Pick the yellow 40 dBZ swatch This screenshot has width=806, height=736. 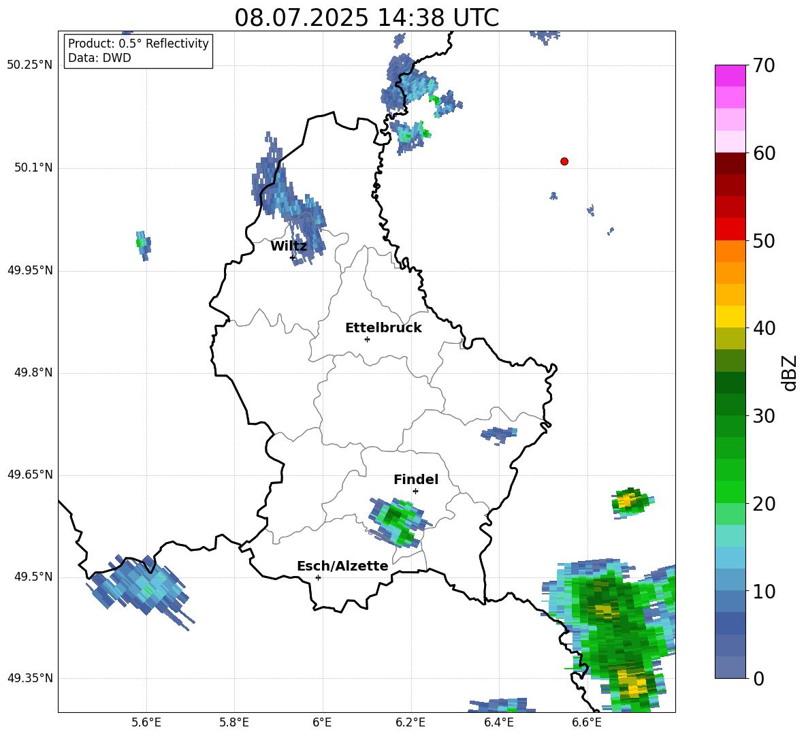pos(730,317)
